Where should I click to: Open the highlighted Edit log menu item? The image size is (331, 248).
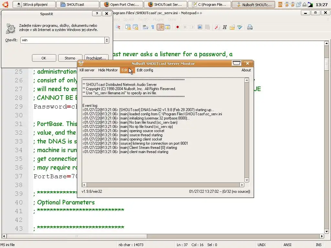point(127,70)
